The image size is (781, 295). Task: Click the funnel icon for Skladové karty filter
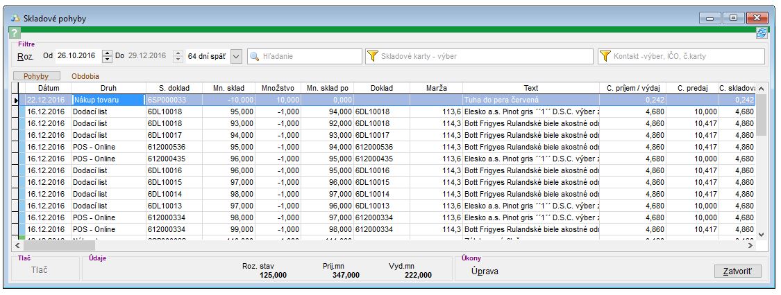pos(373,56)
